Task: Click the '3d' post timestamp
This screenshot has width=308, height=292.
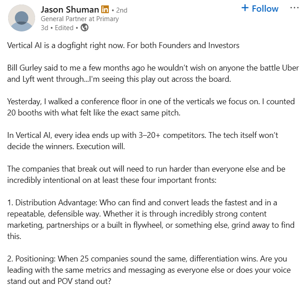Action: click(44, 28)
